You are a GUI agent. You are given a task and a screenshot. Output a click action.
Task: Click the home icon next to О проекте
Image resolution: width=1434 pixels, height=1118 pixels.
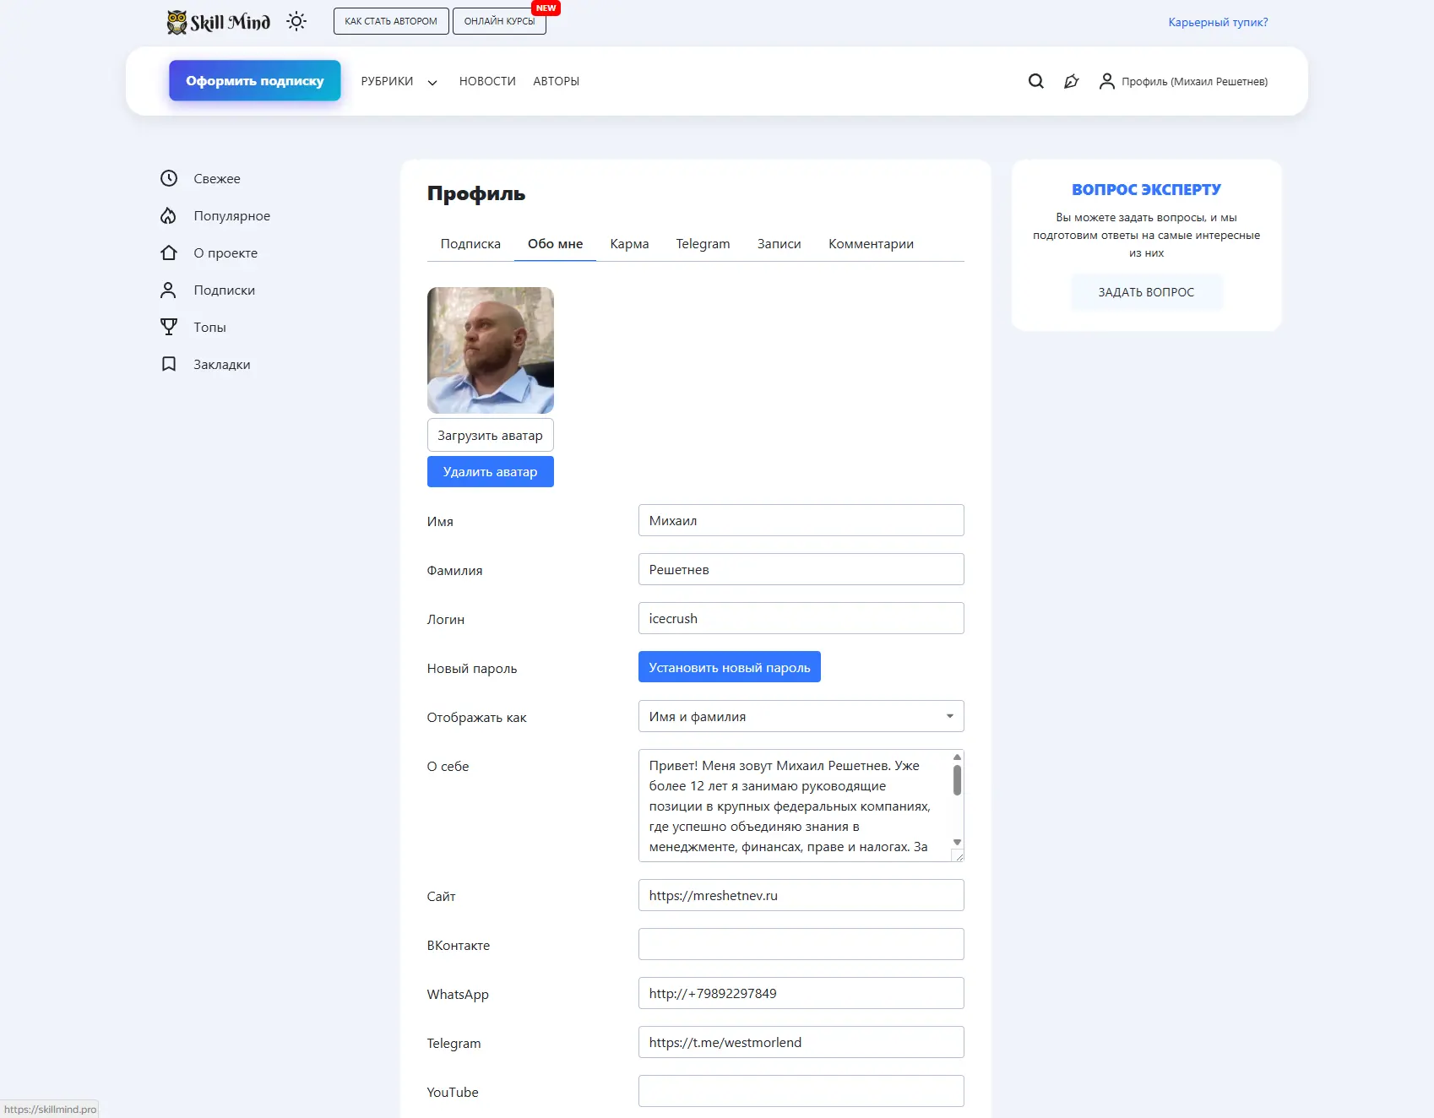(169, 252)
